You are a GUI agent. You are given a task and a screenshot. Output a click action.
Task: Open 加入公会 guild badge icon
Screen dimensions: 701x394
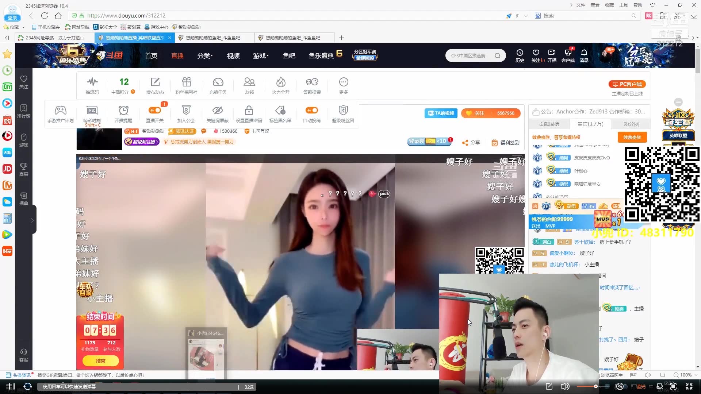pyautogui.click(x=186, y=114)
